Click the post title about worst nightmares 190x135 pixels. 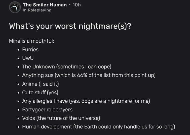(x=70, y=26)
